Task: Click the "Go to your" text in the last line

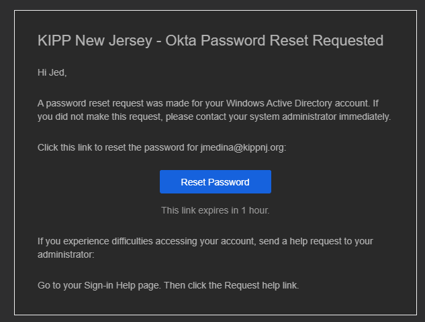Action: pyautogui.click(x=57, y=286)
